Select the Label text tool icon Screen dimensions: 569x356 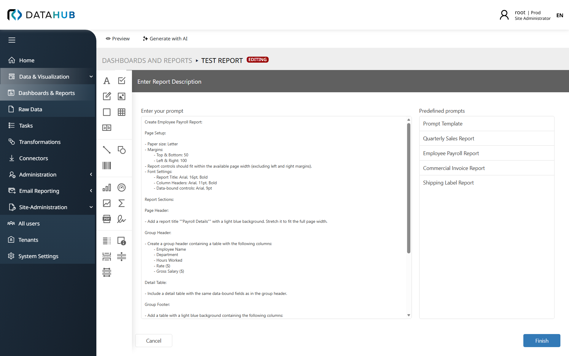tap(107, 81)
